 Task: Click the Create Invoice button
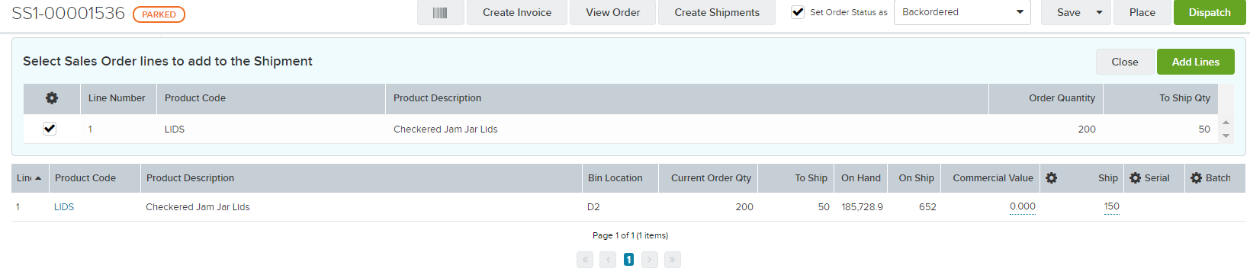point(517,12)
